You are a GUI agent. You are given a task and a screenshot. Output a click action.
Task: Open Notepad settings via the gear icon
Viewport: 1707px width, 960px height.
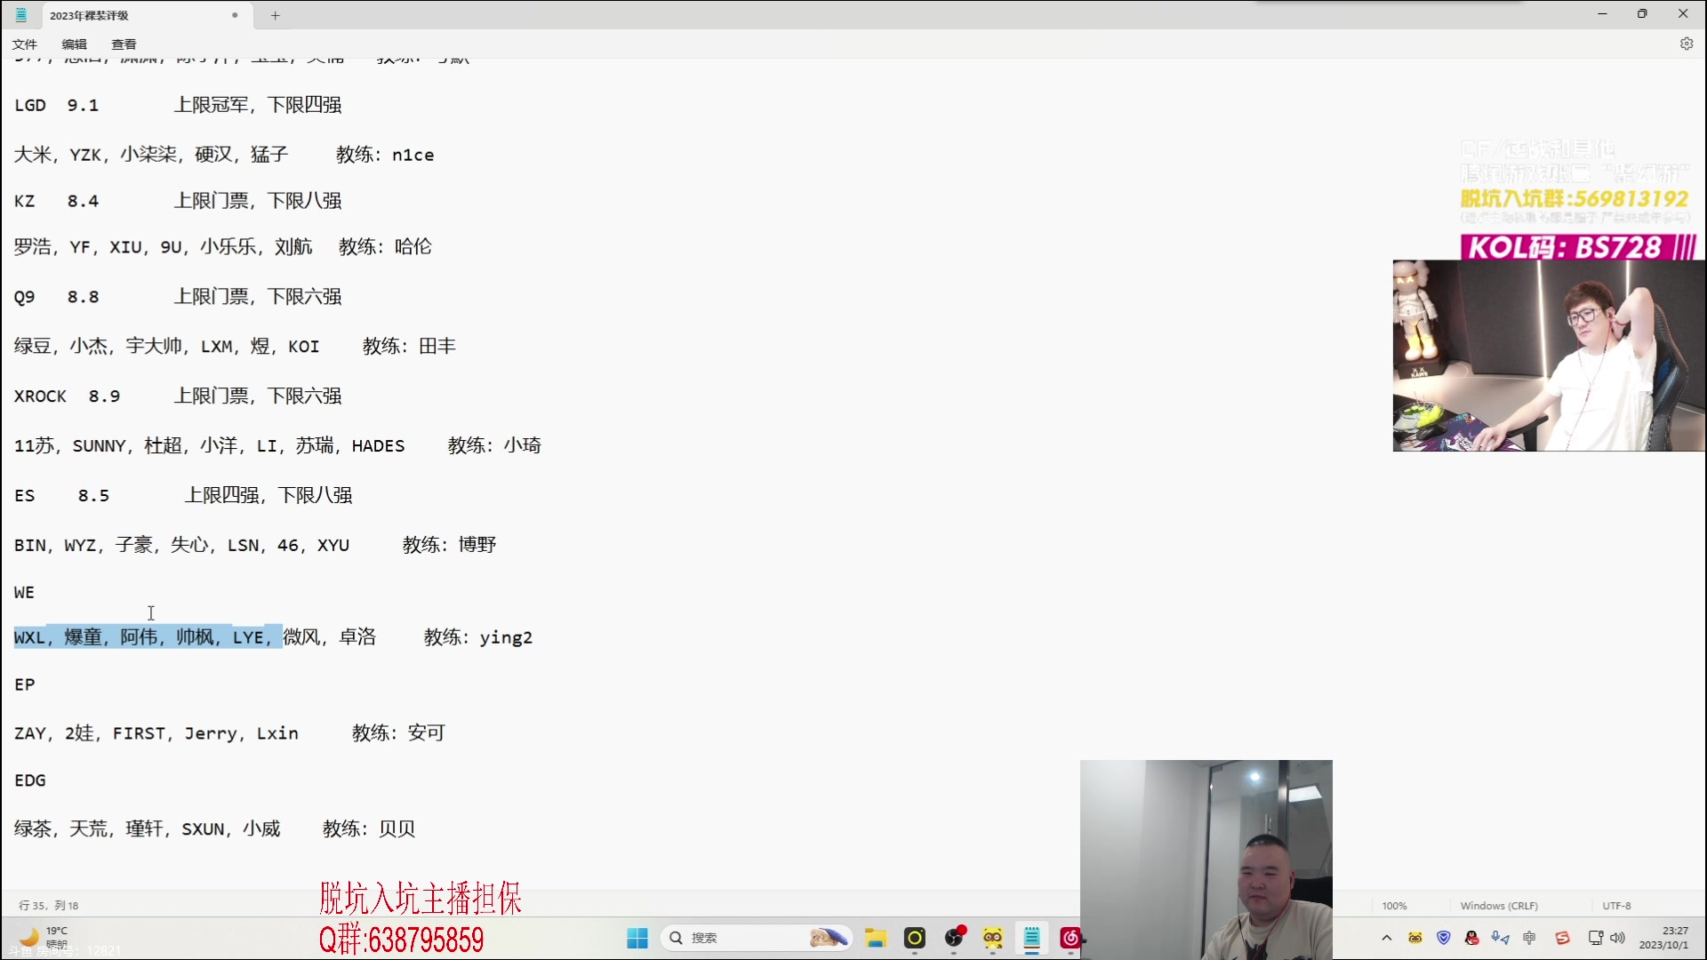[1687, 44]
